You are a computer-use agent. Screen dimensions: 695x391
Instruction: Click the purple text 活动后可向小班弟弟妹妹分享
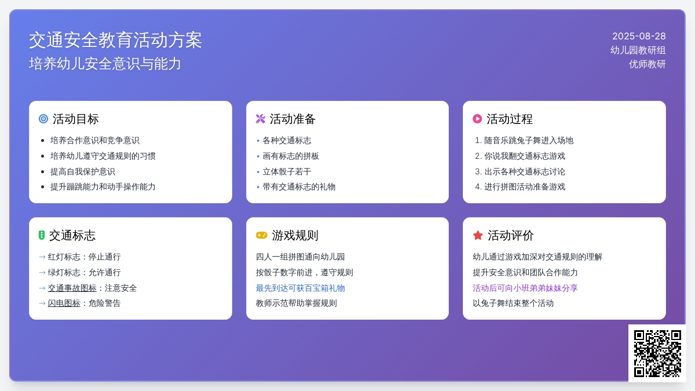[x=525, y=288]
